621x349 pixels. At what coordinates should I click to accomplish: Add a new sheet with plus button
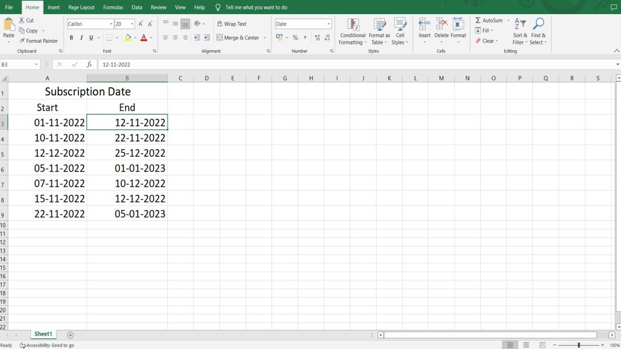[x=71, y=335]
